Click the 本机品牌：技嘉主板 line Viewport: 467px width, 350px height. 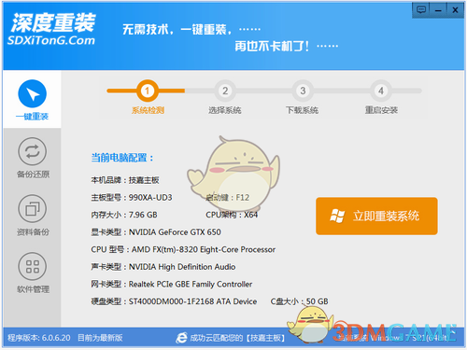pos(125,180)
